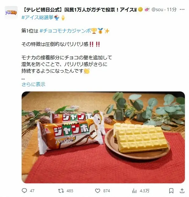Open the TV Asahi account avatar

click(x=11, y=12)
